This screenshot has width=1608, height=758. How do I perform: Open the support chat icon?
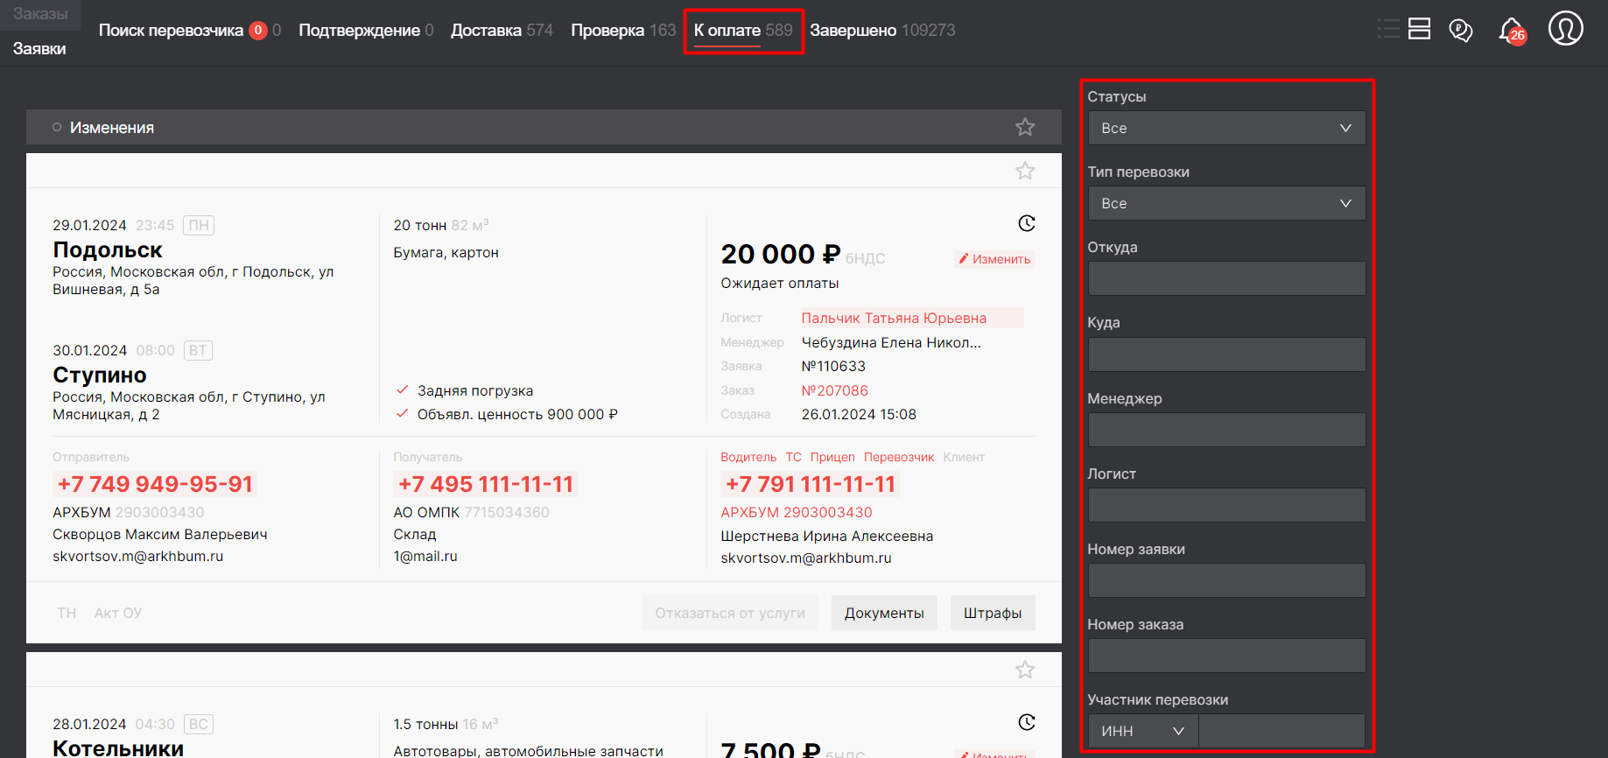point(1461,31)
